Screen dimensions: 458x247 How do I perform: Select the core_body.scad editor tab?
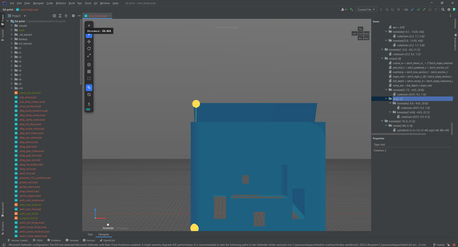coord(98,16)
